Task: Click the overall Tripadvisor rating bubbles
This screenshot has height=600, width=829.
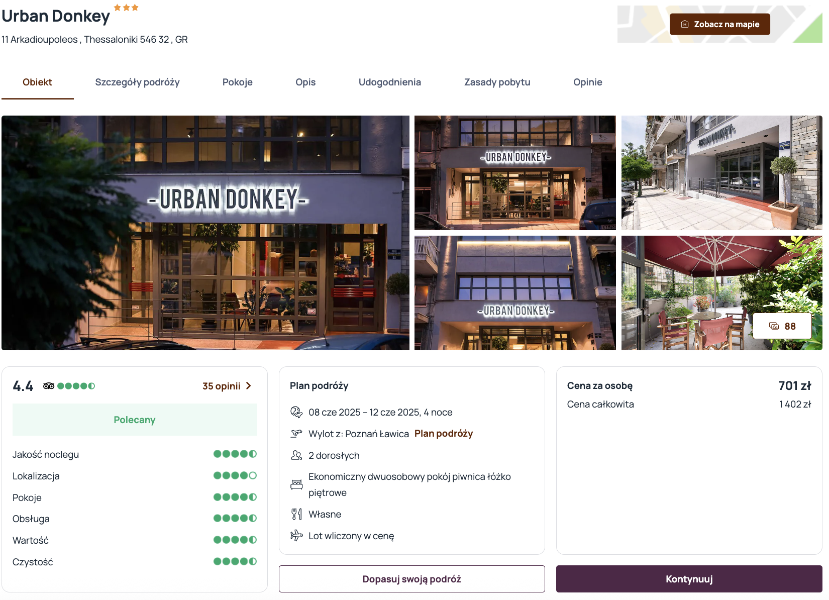Action: 76,386
